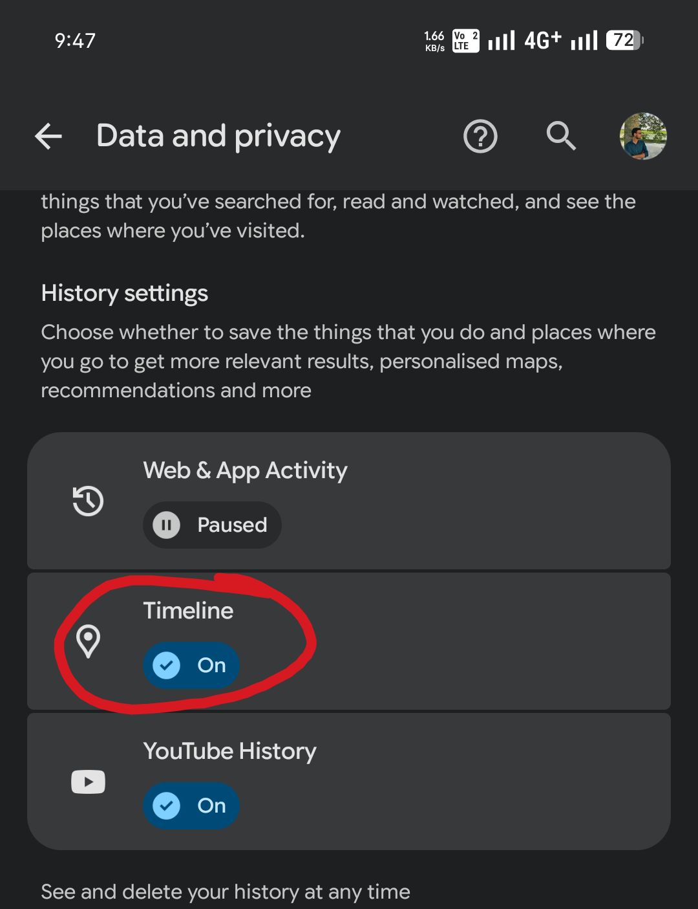The image size is (698, 909).
Task: Open the YouTube History title
Action: pos(229,751)
